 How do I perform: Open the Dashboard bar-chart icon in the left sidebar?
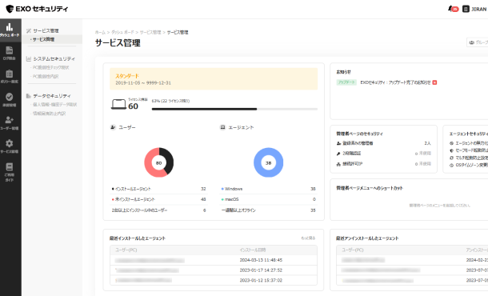point(10,27)
